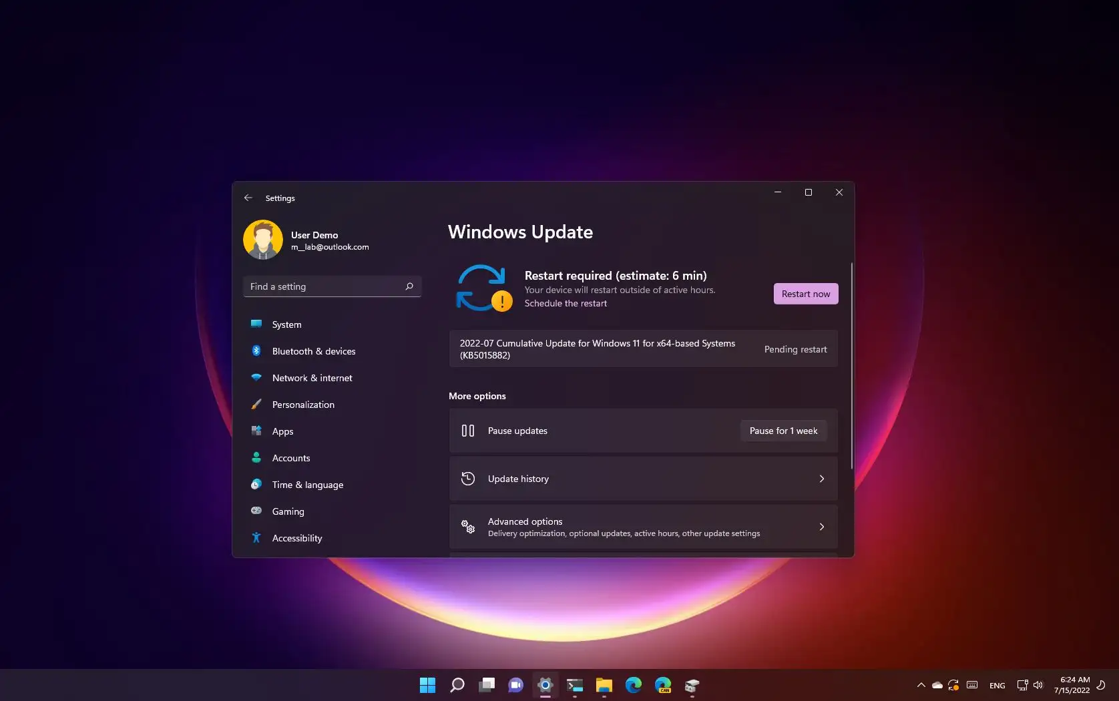Viewport: 1119px width, 701px height.
Task: Launch Microsoft Edge from the taskbar
Action: coord(634,685)
